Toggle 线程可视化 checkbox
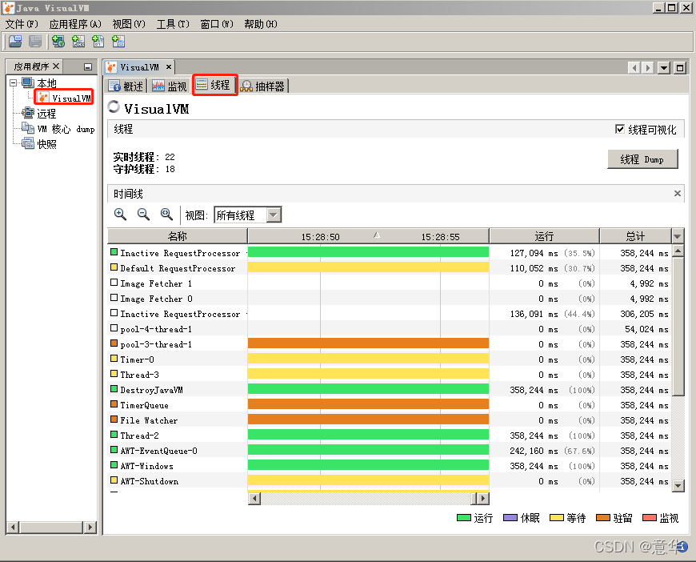The height and width of the screenshot is (562, 696). 620,129
